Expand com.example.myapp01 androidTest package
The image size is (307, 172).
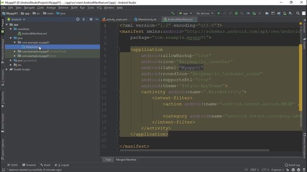click(x=15, y=52)
